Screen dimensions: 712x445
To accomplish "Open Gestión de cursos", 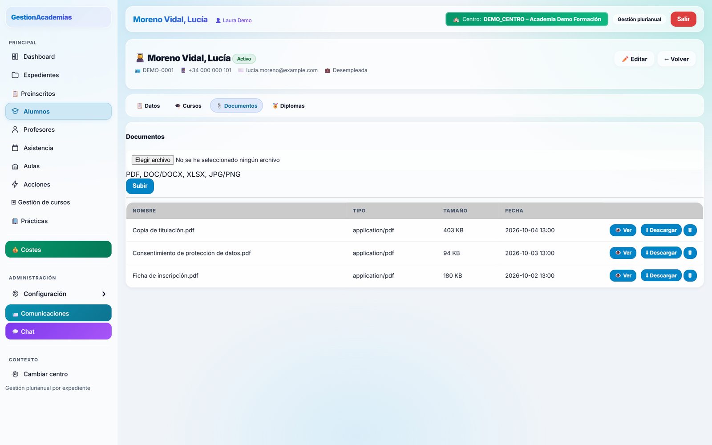I will (x=58, y=202).
